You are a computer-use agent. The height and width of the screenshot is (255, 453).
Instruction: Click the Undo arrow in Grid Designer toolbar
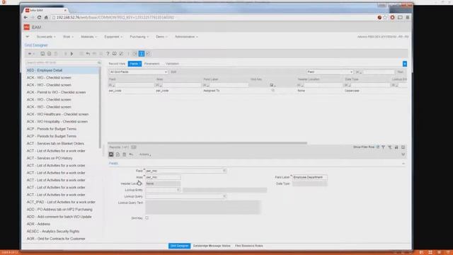click(x=88, y=54)
